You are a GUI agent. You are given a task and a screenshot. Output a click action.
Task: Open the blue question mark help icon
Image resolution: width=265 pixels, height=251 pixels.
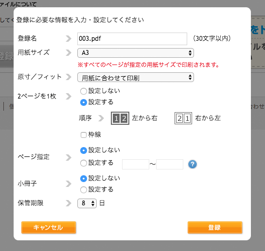(193, 164)
